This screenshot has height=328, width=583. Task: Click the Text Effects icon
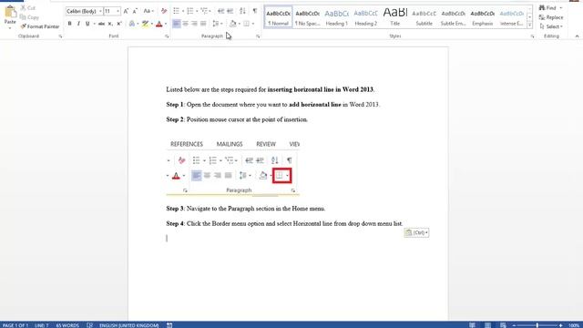pyautogui.click(x=131, y=24)
